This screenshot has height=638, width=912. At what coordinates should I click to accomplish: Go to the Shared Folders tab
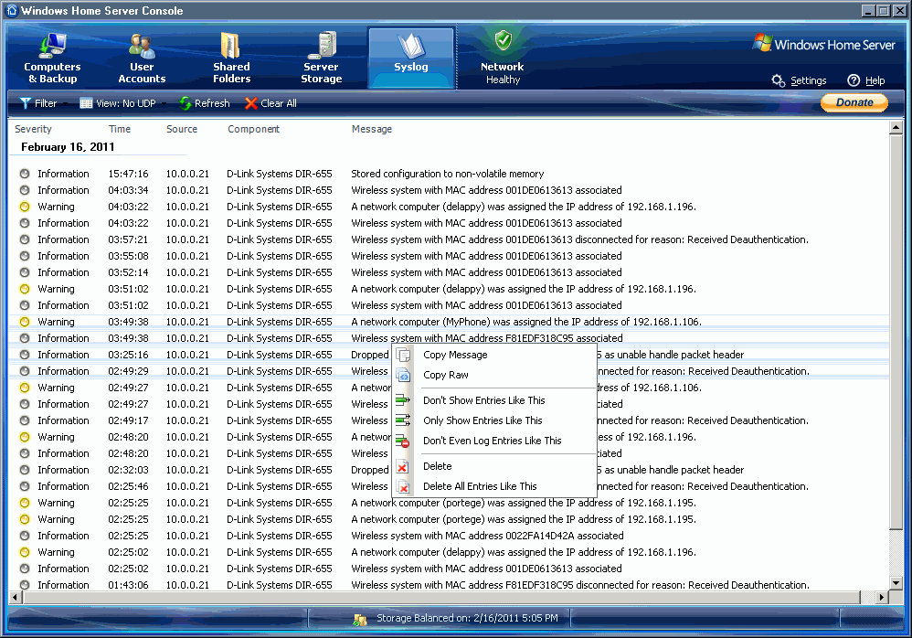click(x=231, y=58)
